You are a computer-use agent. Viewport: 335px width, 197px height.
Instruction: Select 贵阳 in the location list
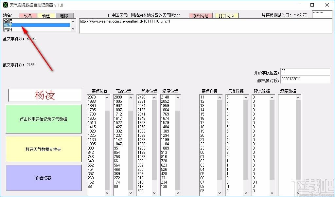click(37, 29)
